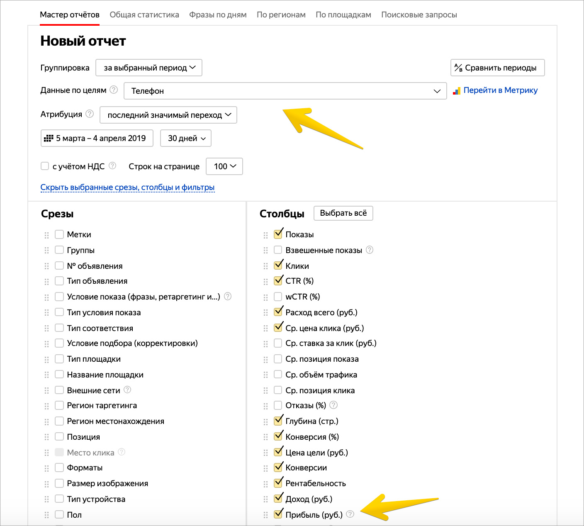Enable the с учётом НДС checkbox

click(x=45, y=166)
